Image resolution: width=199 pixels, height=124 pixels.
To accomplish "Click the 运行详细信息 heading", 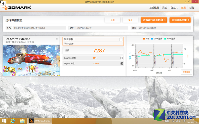I will click(x=14, y=20).
